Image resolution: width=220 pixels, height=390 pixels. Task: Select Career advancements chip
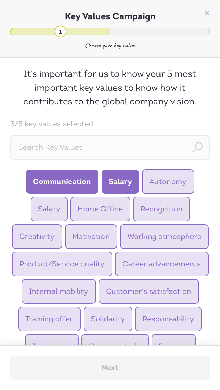click(162, 264)
